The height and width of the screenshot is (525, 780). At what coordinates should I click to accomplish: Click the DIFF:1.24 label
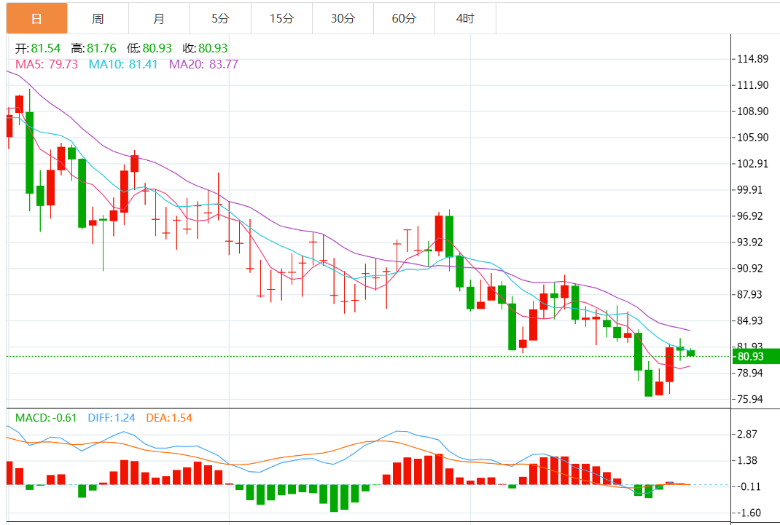click(x=112, y=418)
